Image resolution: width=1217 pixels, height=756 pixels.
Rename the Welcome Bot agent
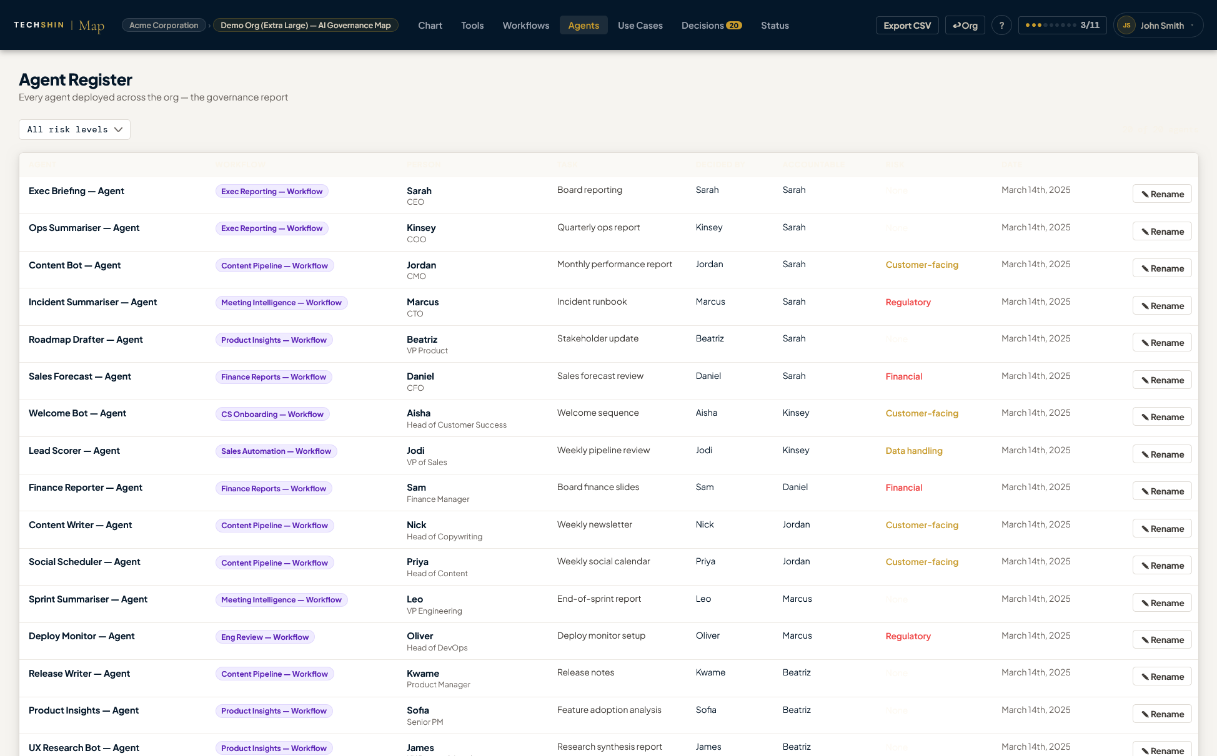coord(1162,417)
